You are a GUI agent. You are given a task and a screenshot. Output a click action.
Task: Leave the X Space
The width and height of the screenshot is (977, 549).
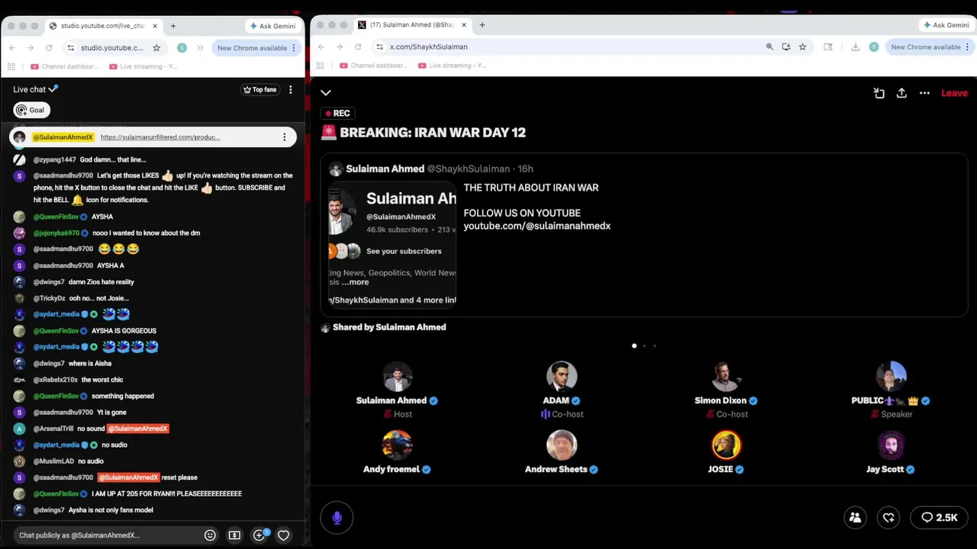point(954,93)
